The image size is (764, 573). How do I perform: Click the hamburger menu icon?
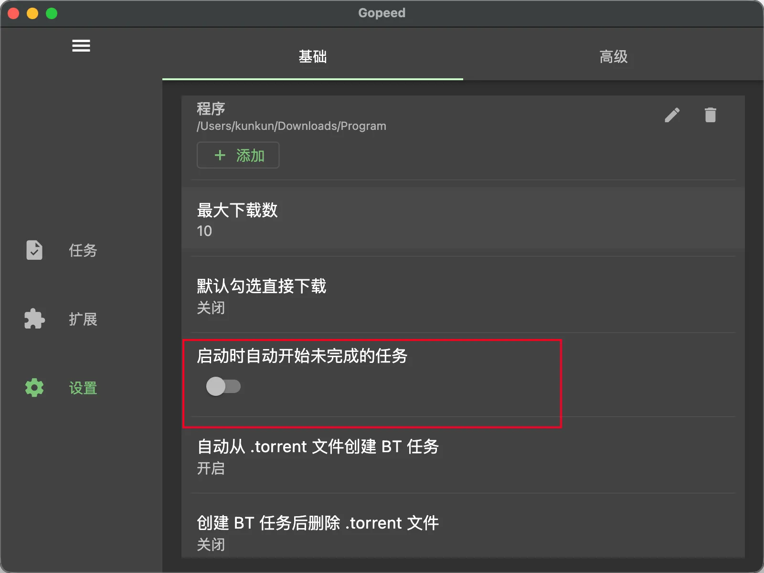coord(81,46)
